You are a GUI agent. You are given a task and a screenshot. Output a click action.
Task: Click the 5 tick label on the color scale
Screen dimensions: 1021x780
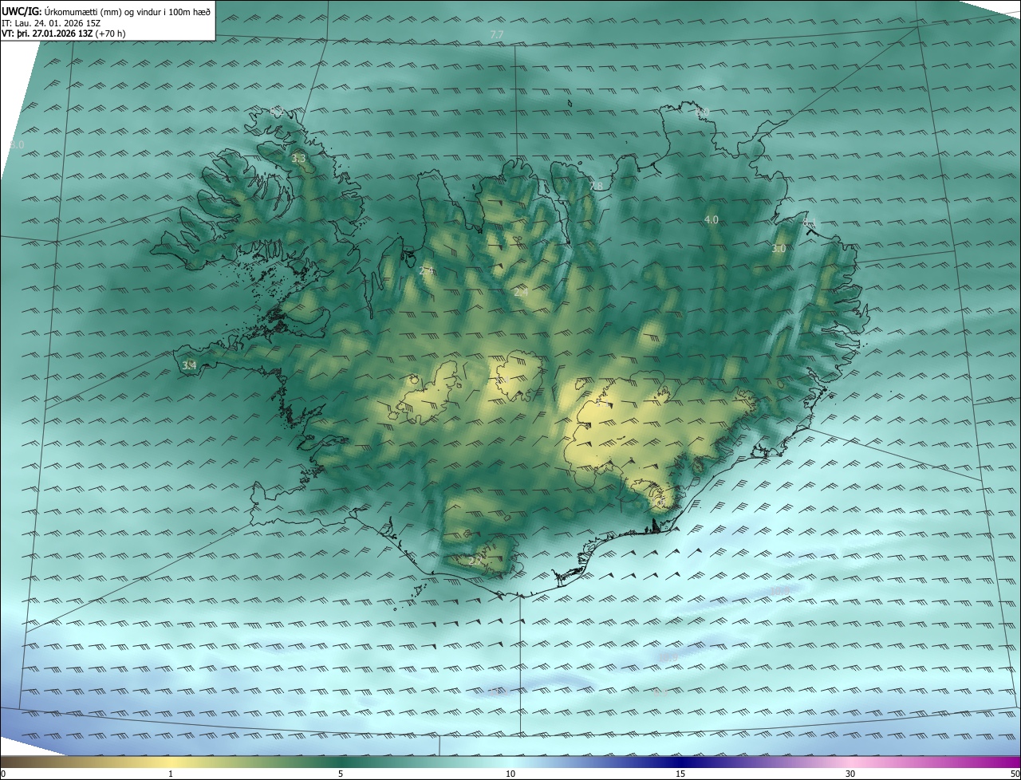(341, 774)
